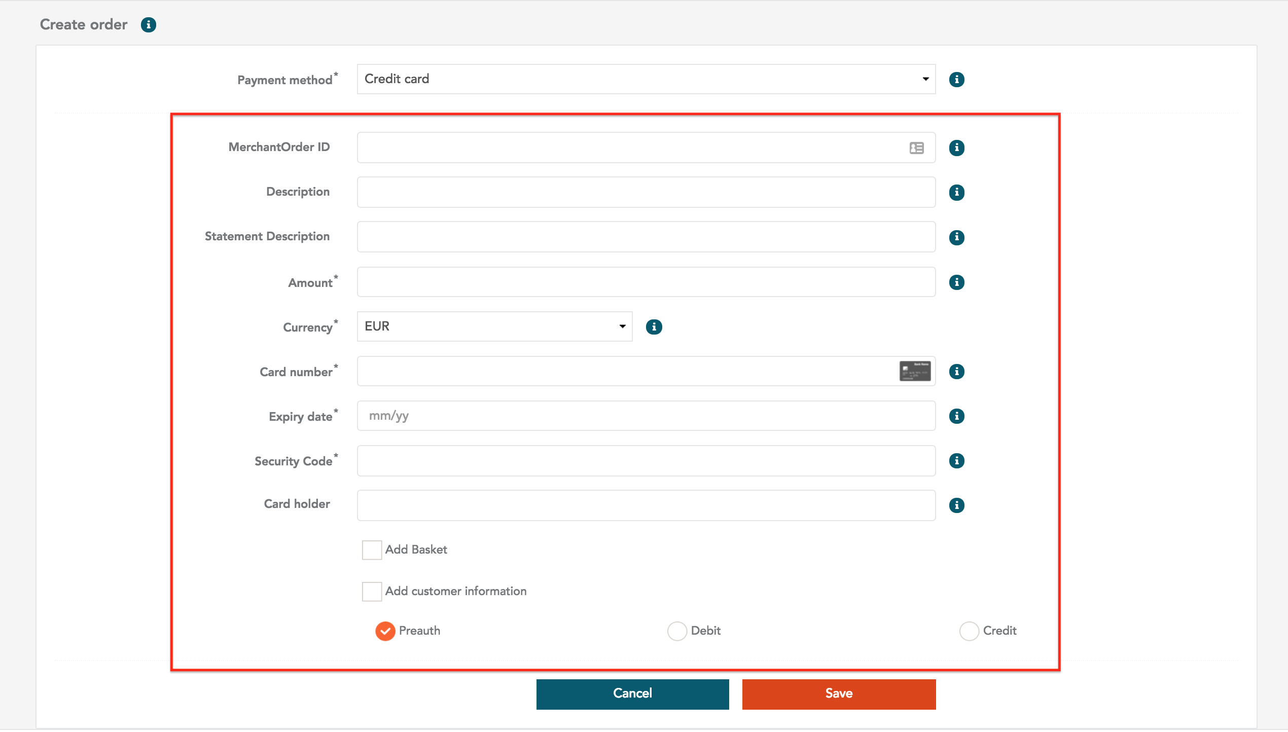Click the info icon next to Payment method

click(956, 80)
